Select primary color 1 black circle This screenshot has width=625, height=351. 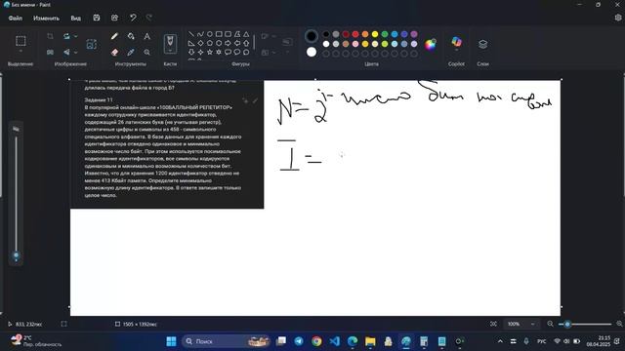(312, 36)
